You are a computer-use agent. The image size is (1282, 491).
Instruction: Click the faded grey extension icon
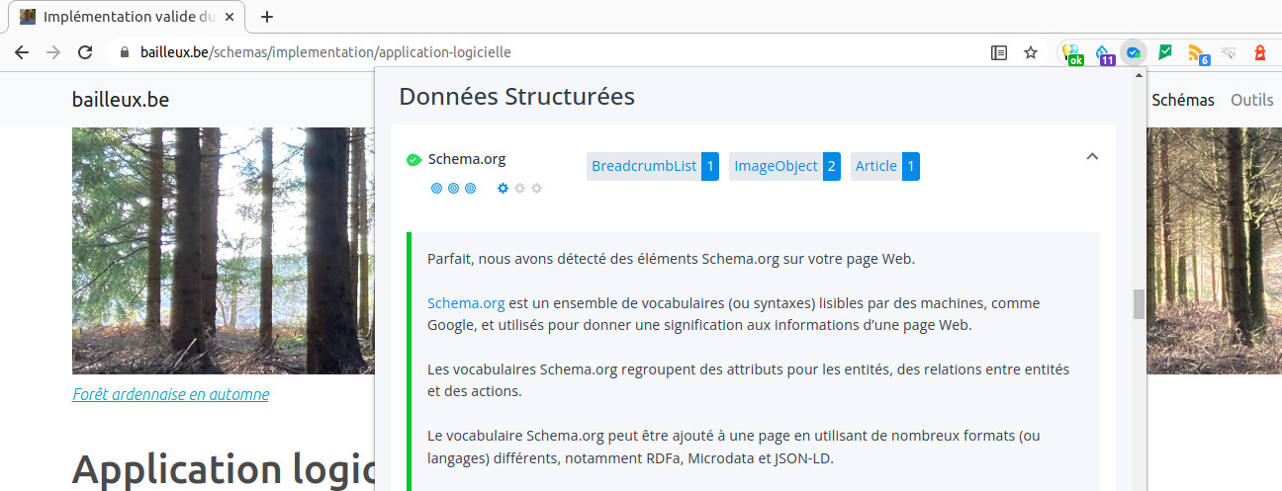click(1229, 52)
